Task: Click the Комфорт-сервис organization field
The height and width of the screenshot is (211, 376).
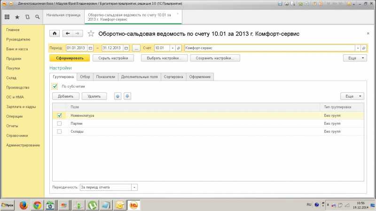Action: (x=269, y=48)
